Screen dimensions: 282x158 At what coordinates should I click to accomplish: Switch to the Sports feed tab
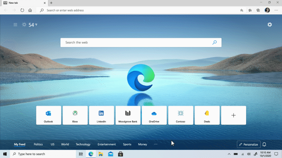(127, 144)
